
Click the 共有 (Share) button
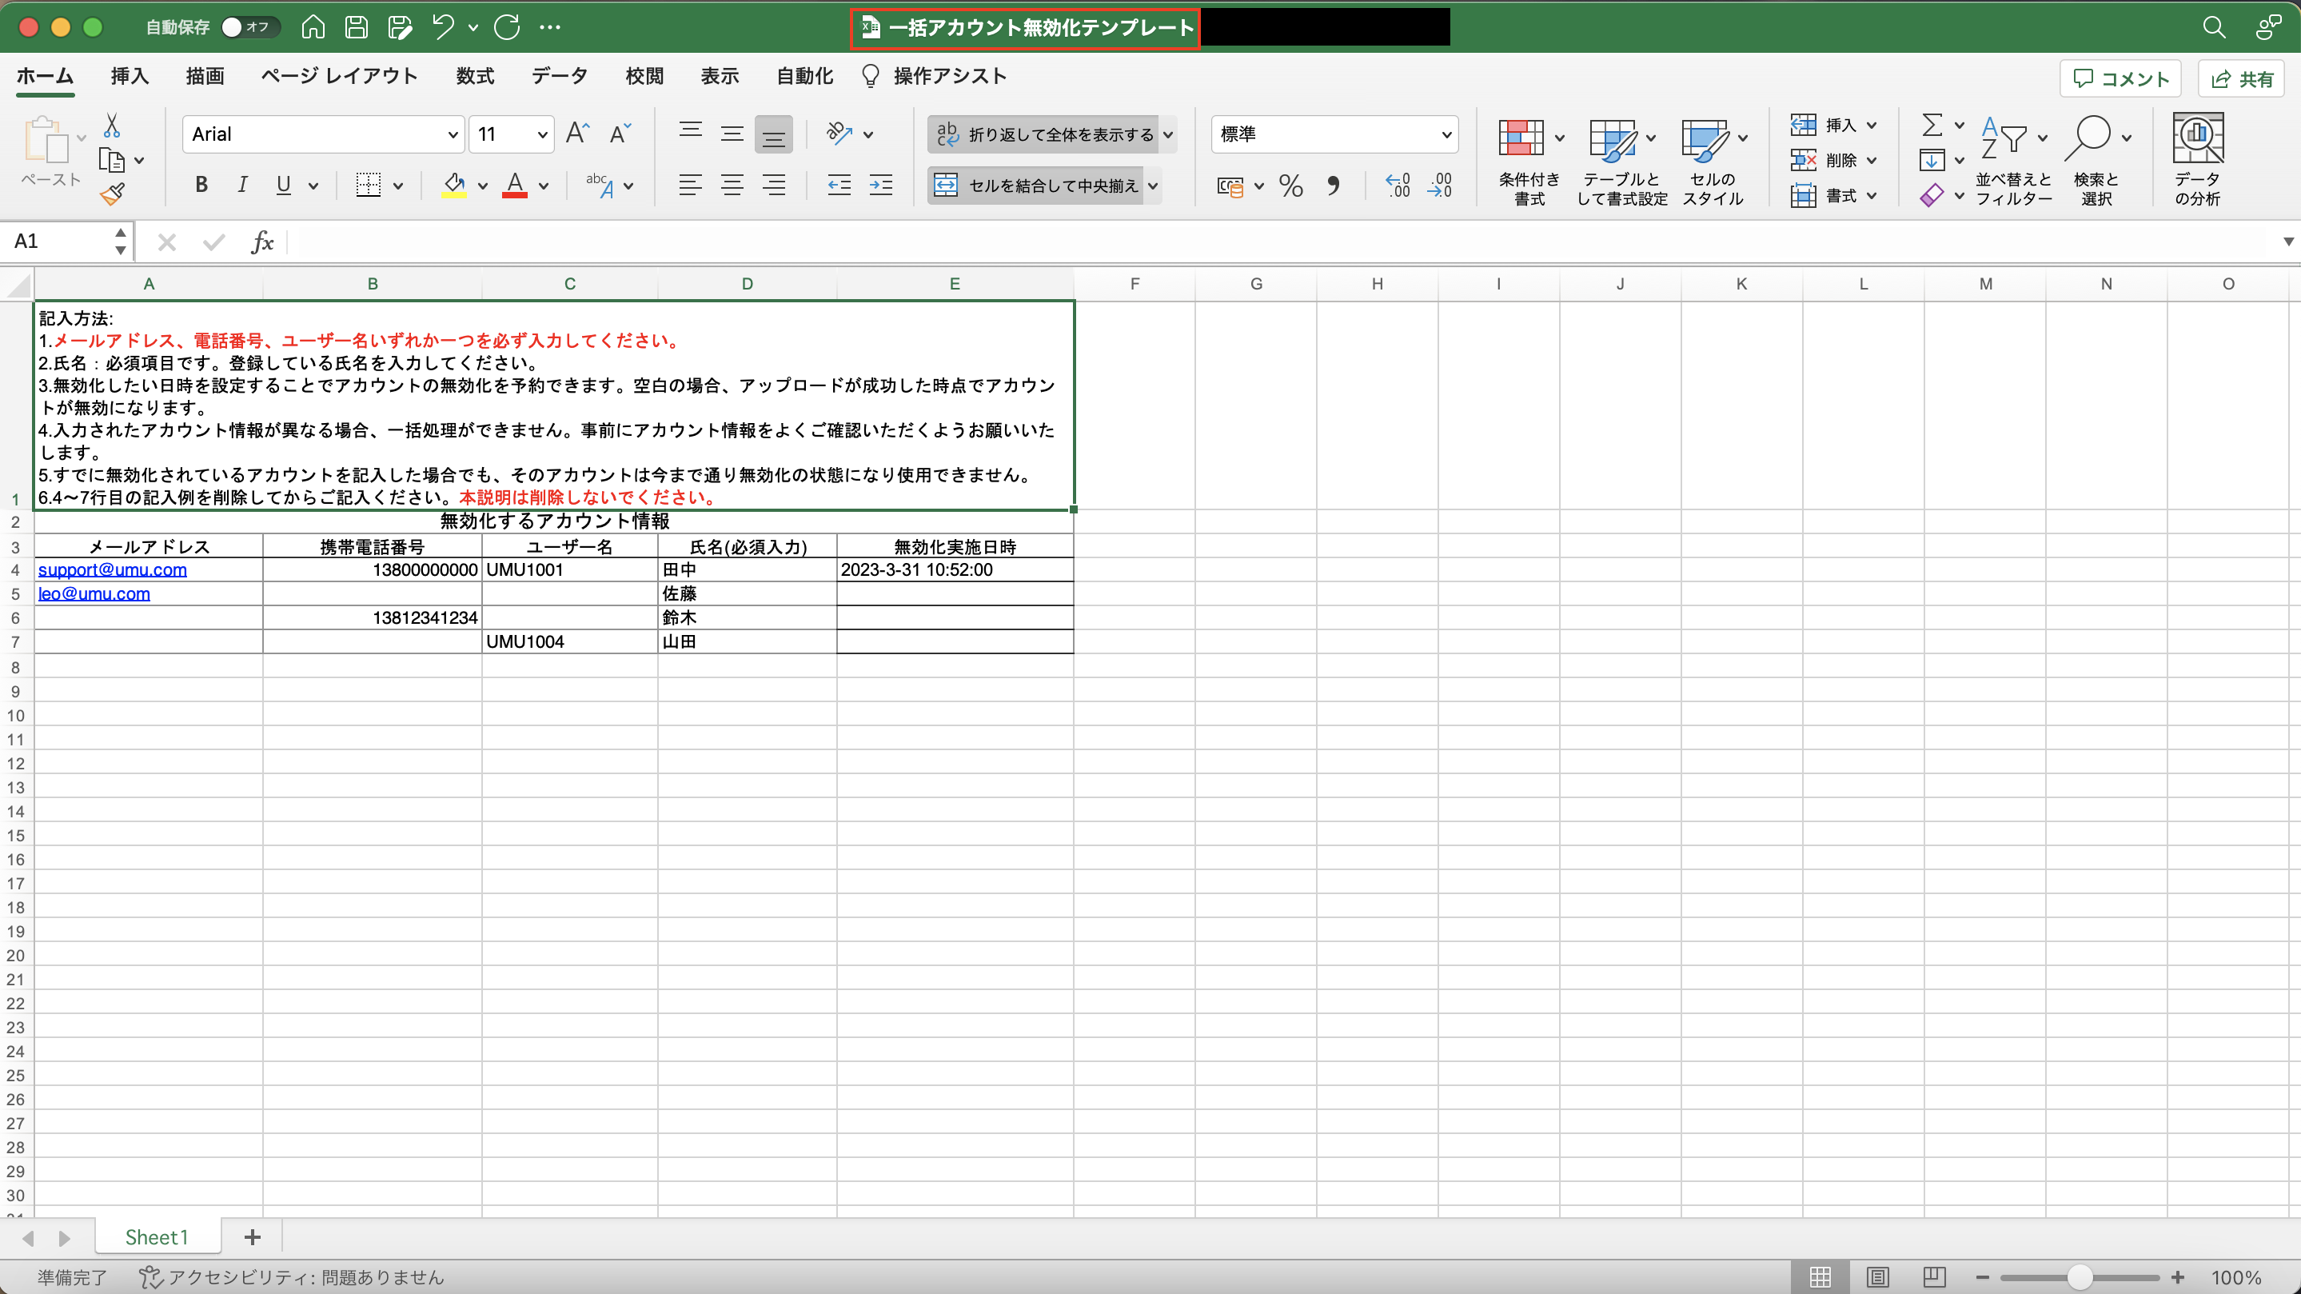pos(2241,78)
